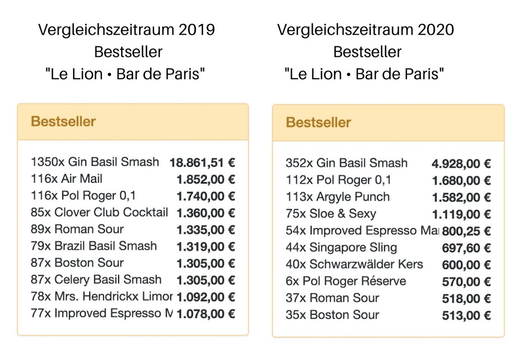Click 79x Brazil Basil Smash item
This screenshot has width=512, height=352.
pos(94,246)
